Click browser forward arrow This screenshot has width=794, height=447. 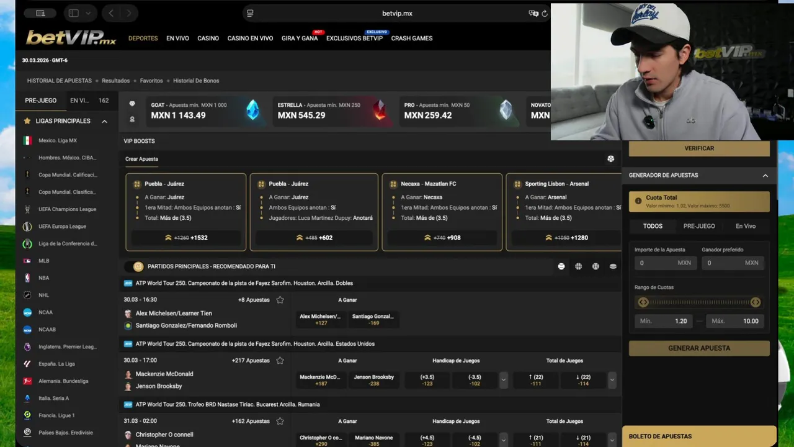[x=129, y=13]
